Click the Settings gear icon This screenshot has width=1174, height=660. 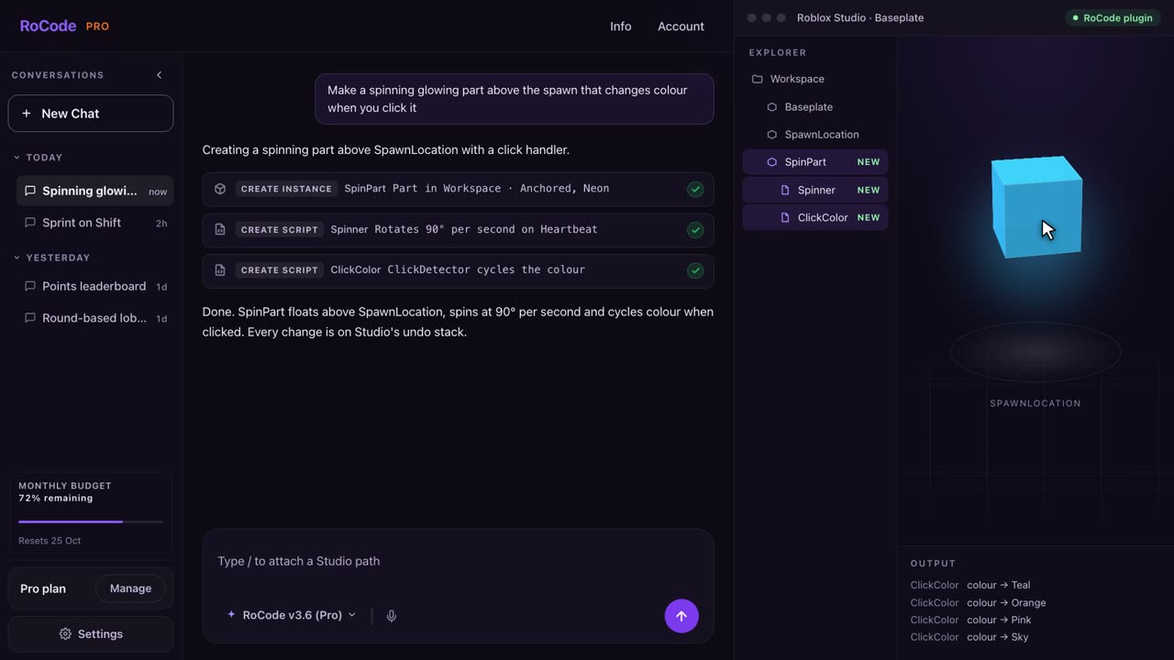pyautogui.click(x=65, y=634)
